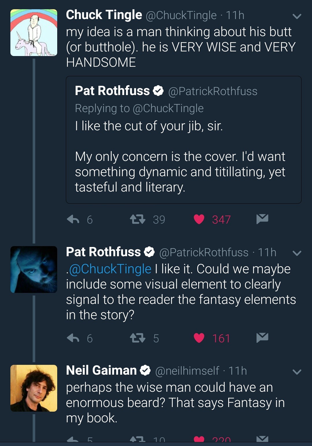The width and height of the screenshot is (312, 446).
Task: Open Chuck Tingle's unicorn profile picture
Action: coord(34,33)
